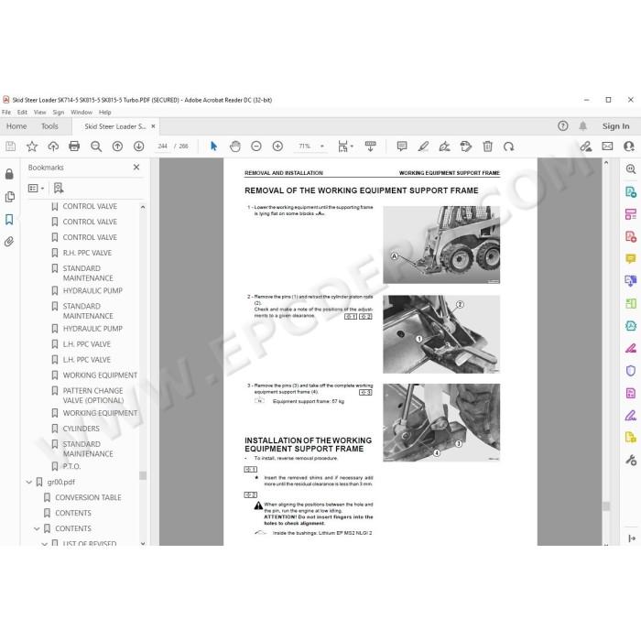Image resolution: width=641 pixels, height=641 pixels.
Task: Click the document vertical scrollbar thumb
Action: click(606, 506)
